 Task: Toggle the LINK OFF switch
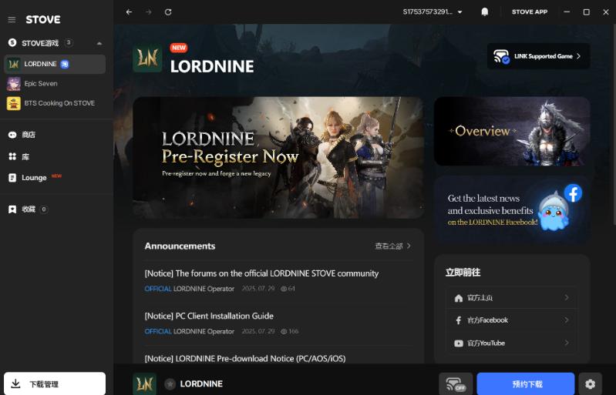[456, 384]
